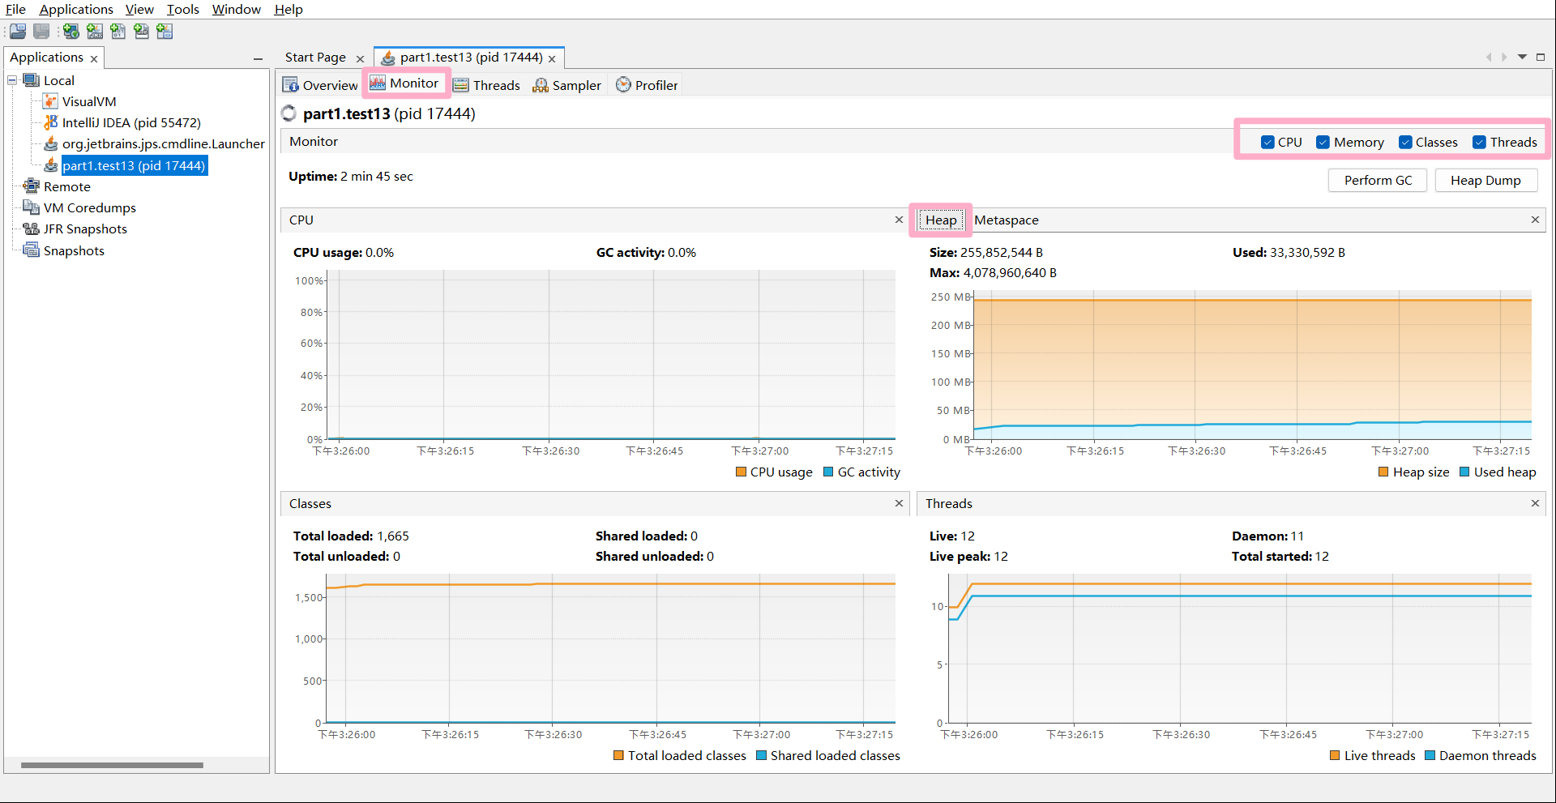1556x803 pixels.
Task: Open the Tools menu
Action: (182, 9)
